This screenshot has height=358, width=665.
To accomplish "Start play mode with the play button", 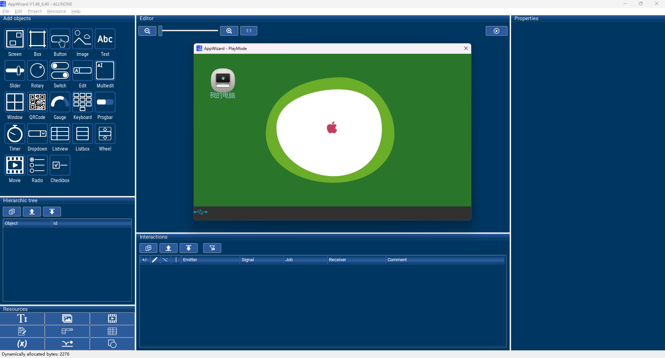I will point(496,31).
